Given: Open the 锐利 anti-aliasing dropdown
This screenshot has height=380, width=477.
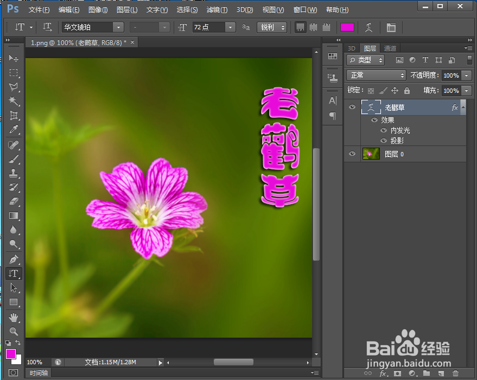Looking at the screenshot, I should click(272, 27).
